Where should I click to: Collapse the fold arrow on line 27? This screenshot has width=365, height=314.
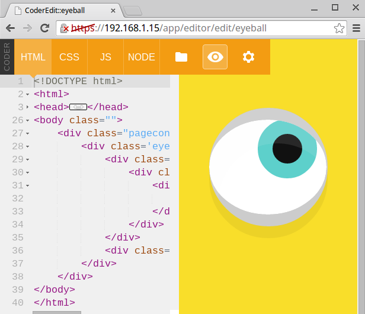tap(28, 133)
